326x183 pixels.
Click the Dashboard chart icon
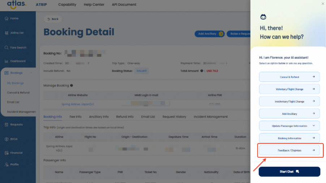coord(7,61)
